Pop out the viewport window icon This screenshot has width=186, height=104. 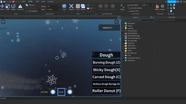click(118, 18)
